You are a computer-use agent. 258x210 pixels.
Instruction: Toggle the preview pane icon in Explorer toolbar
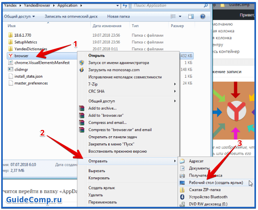[x=191, y=16]
